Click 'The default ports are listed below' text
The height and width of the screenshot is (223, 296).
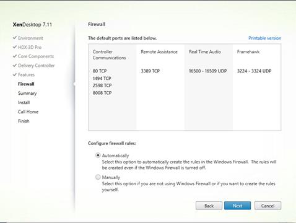[122, 38]
